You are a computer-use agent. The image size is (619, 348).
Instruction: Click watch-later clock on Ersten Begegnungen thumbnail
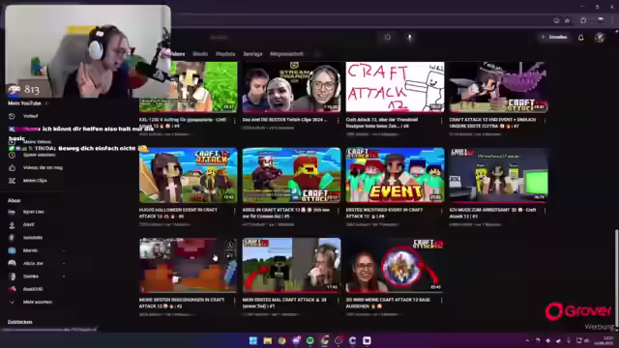click(x=230, y=245)
